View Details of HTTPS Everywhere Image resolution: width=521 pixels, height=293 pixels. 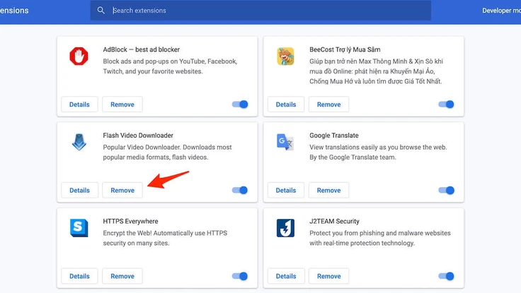79,276
